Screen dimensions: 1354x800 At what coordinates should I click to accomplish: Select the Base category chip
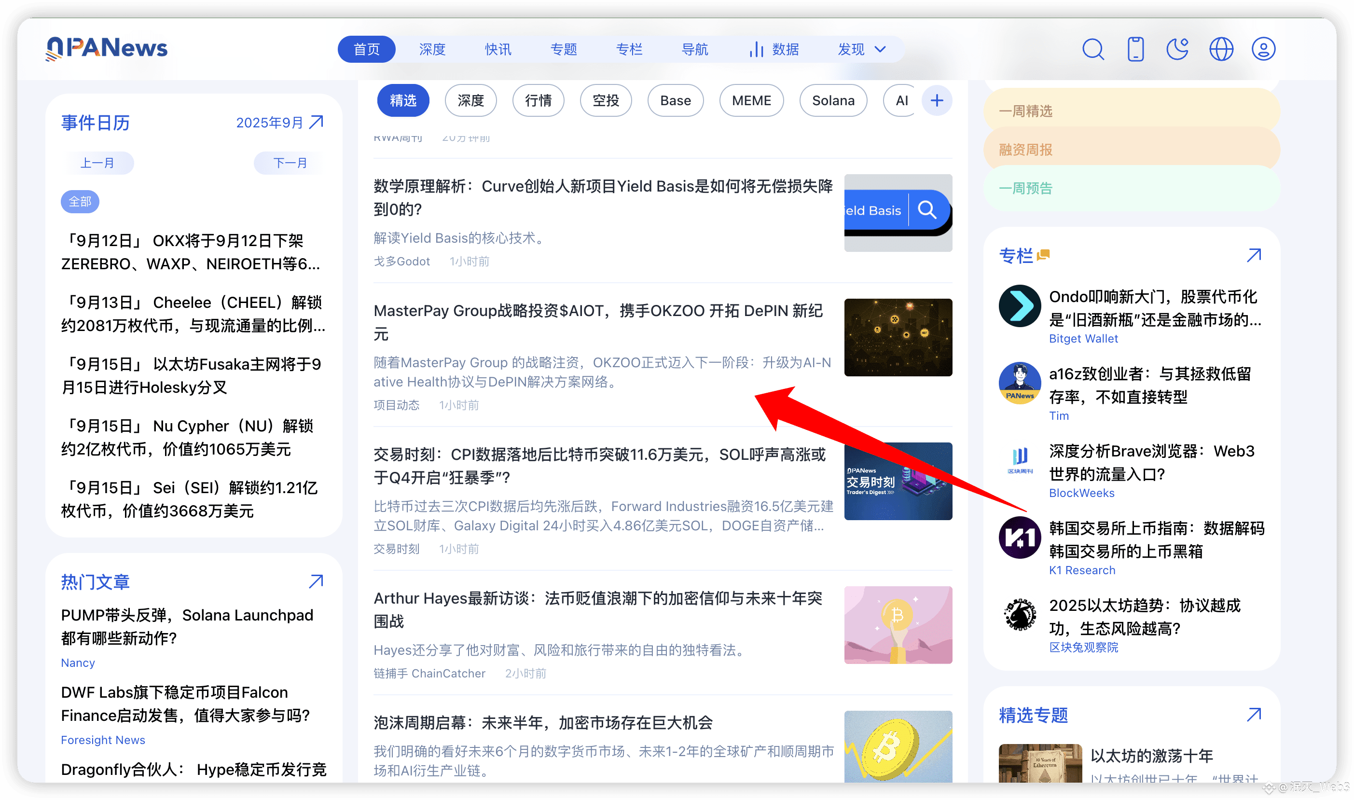[676, 100]
